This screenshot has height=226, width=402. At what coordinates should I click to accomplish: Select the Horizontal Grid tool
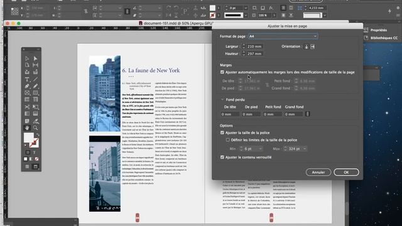point(27,99)
